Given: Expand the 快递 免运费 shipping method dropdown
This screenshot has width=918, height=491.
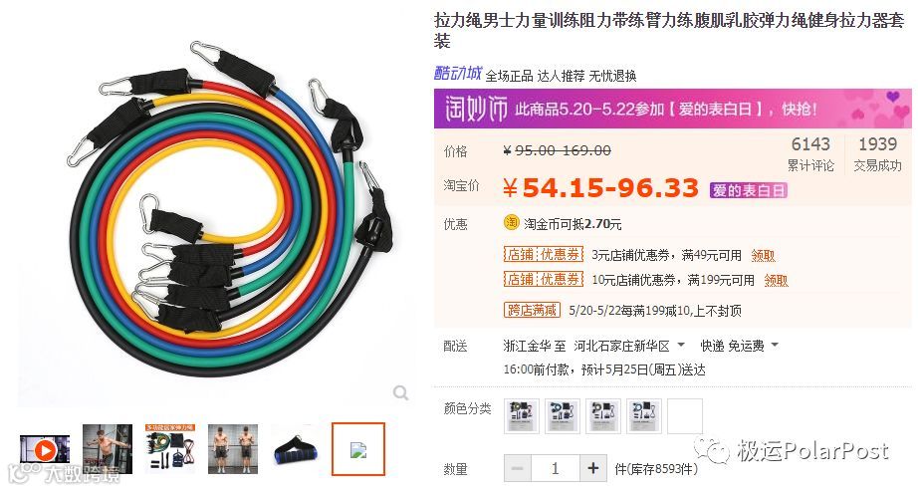Looking at the screenshot, I should click(740, 346).
